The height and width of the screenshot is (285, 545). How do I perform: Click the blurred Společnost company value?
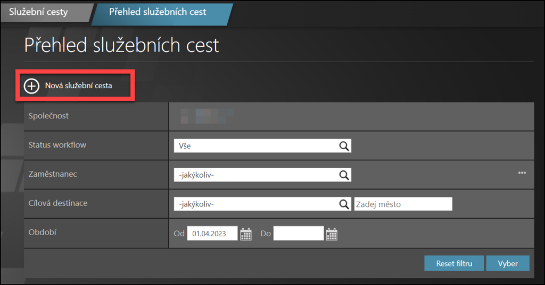[207, 116]
